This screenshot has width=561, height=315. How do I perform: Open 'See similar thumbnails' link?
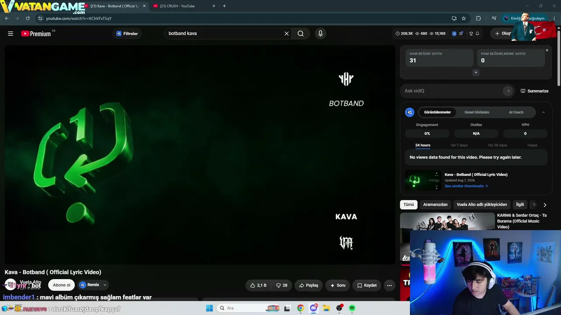(x=466, y=186)
